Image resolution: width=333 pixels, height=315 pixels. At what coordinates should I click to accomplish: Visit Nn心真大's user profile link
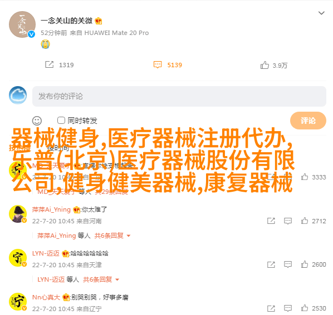pyautogui.click(x=46, y=297)
